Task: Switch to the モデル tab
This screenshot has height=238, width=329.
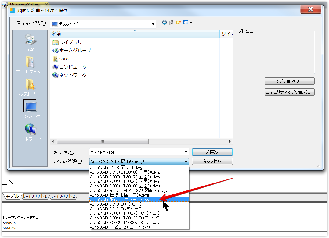Action: [x=13, y=196]
